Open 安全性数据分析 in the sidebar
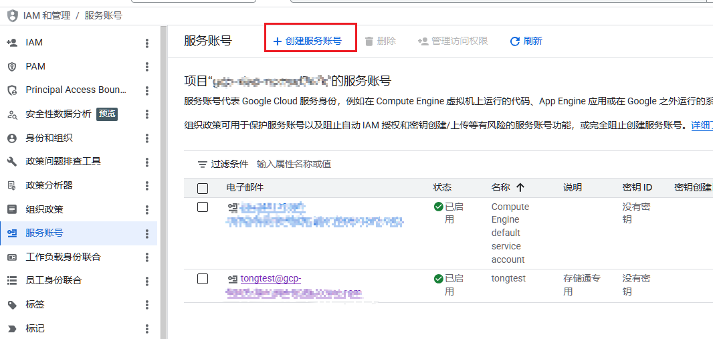Screen dimensions: 713x339 59,114
